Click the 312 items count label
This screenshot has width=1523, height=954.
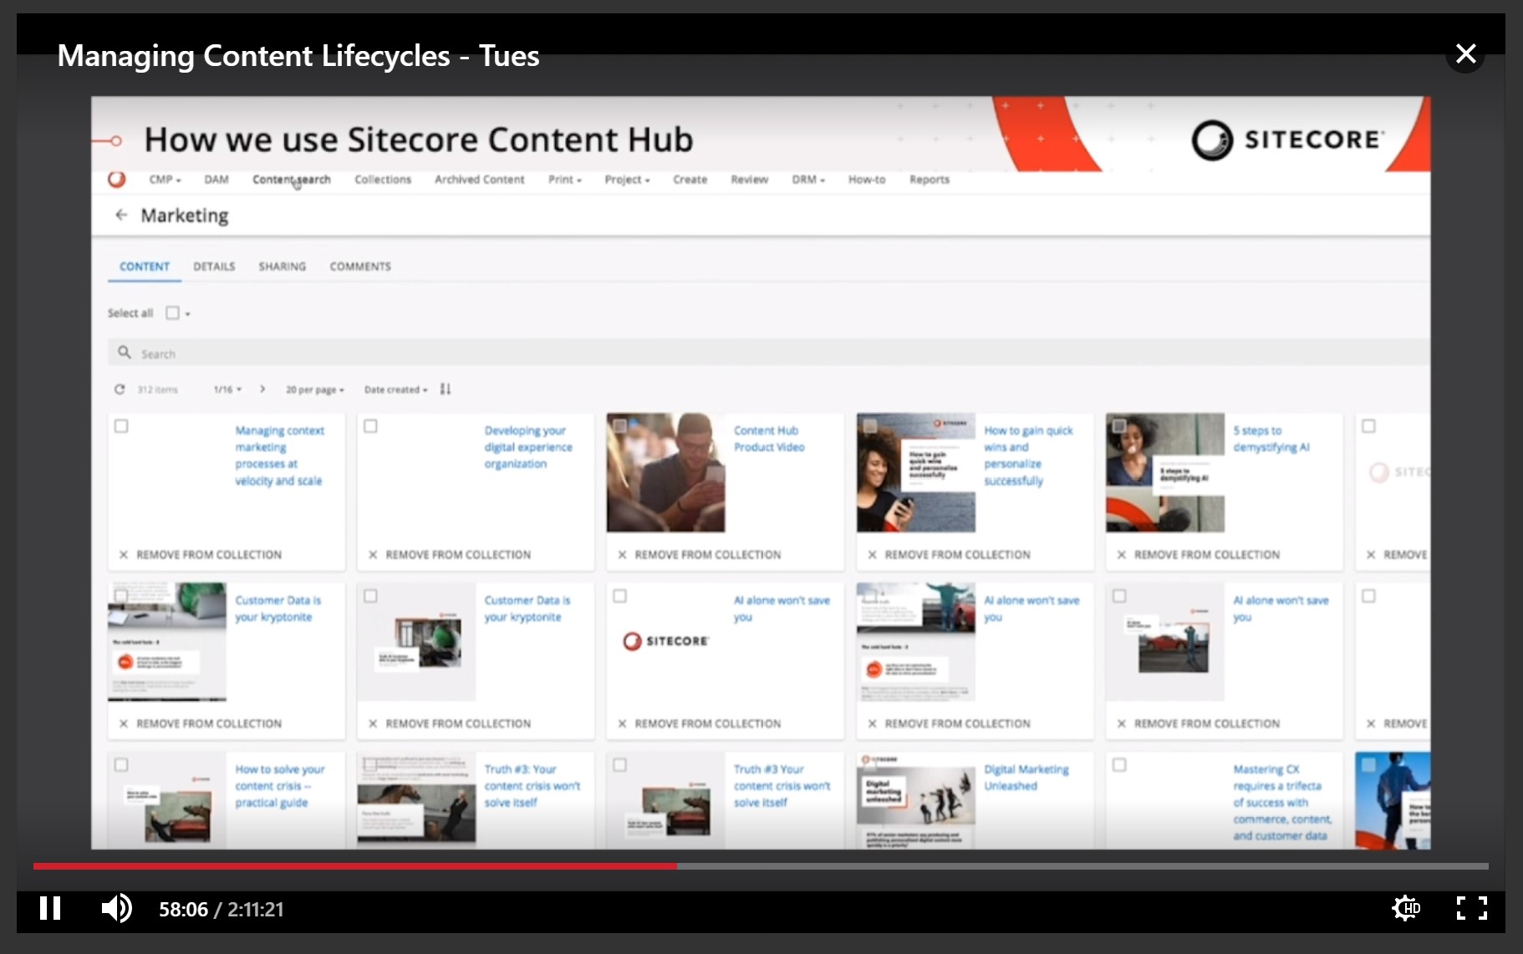[157, 389]
